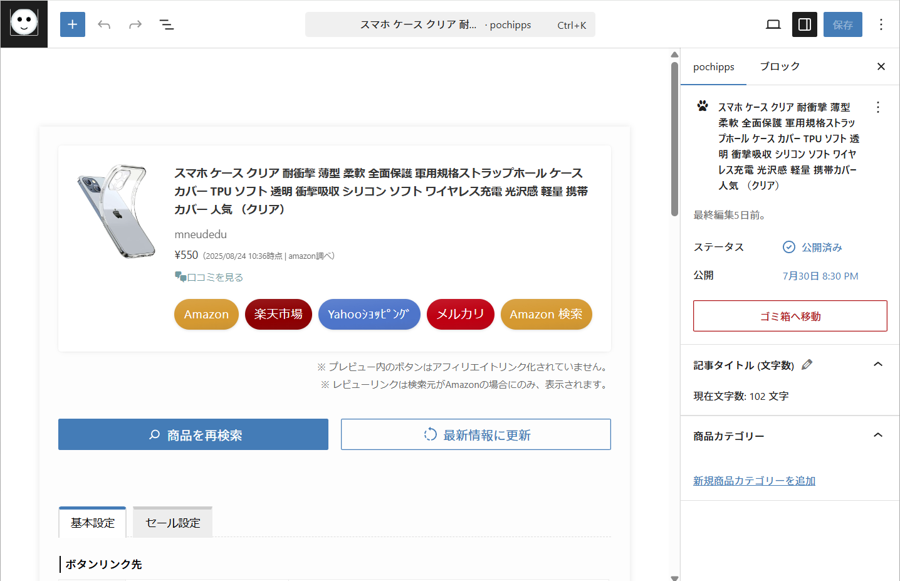Collapse the 記事タイトル (文字数) panel
900x581 pixels.
point(878,364)
